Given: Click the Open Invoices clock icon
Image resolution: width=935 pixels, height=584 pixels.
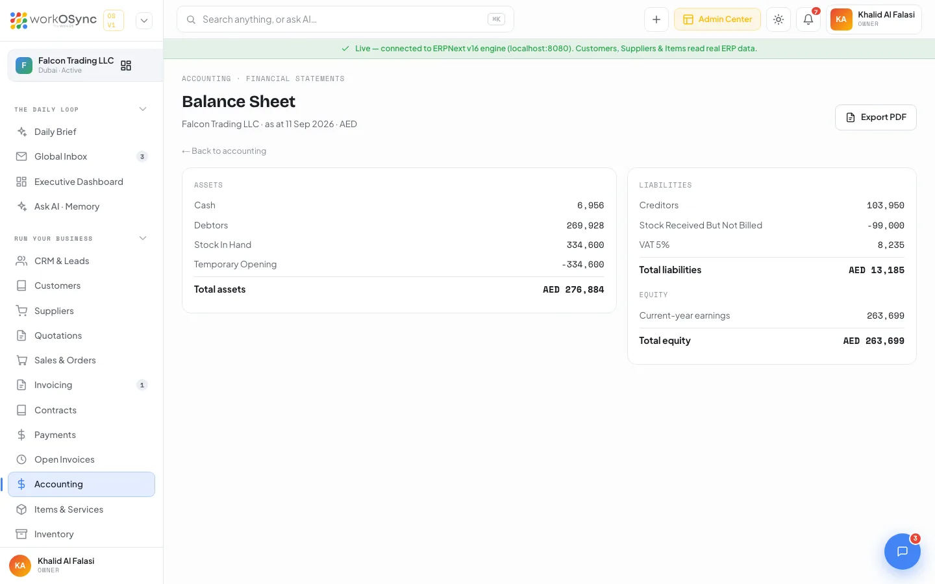Looking at the screenshot, I should click(x=21, y=459).
